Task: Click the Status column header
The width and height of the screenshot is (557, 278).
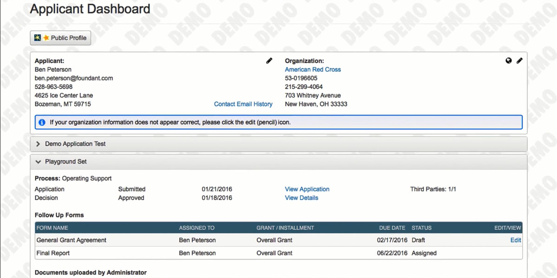Action: [421, 228]
